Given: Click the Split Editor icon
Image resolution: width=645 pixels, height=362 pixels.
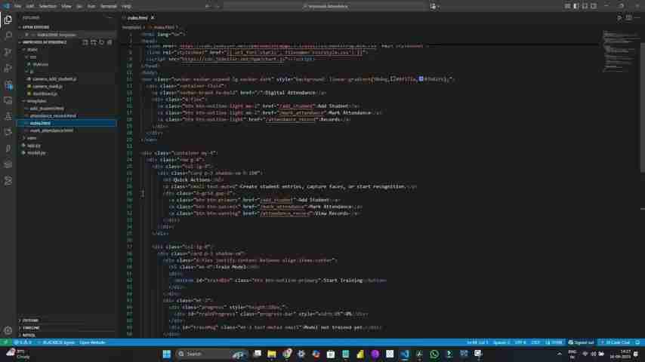Looking at the screenshot, I should pos(628,17).
